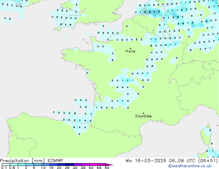The width and height of the screenshot is (219, 169).
Task: Click the 'Mo 16-03-2026' date text
Action: coord(146,161)
